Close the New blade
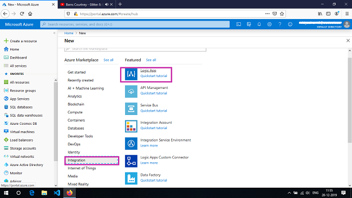This screenshot has width=352, height=198. click(x=348, y=41)
